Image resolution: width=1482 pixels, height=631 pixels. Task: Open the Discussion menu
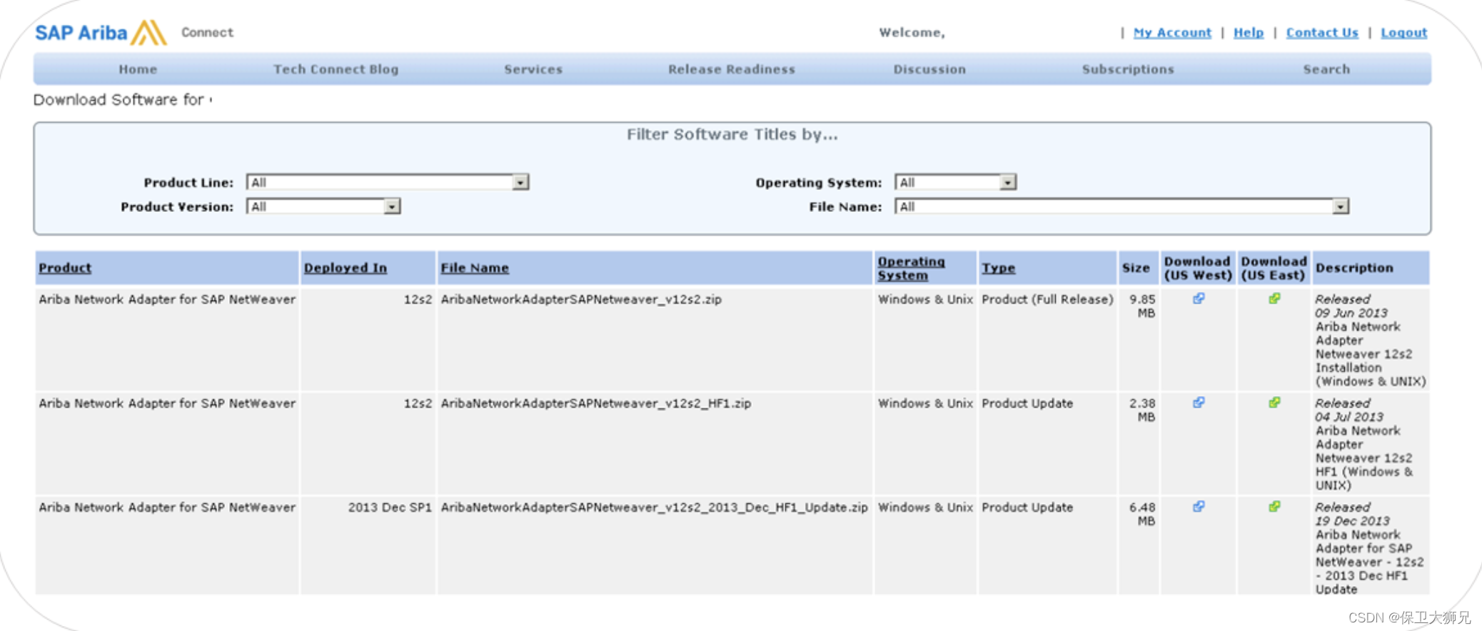click(929, 69)
